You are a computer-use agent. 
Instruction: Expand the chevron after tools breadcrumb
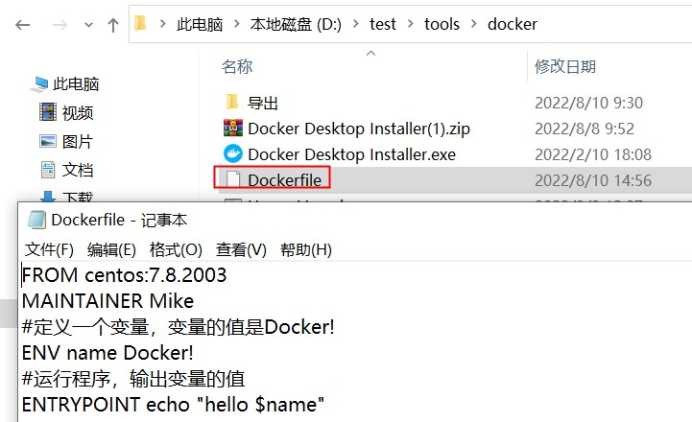point(474,23)
